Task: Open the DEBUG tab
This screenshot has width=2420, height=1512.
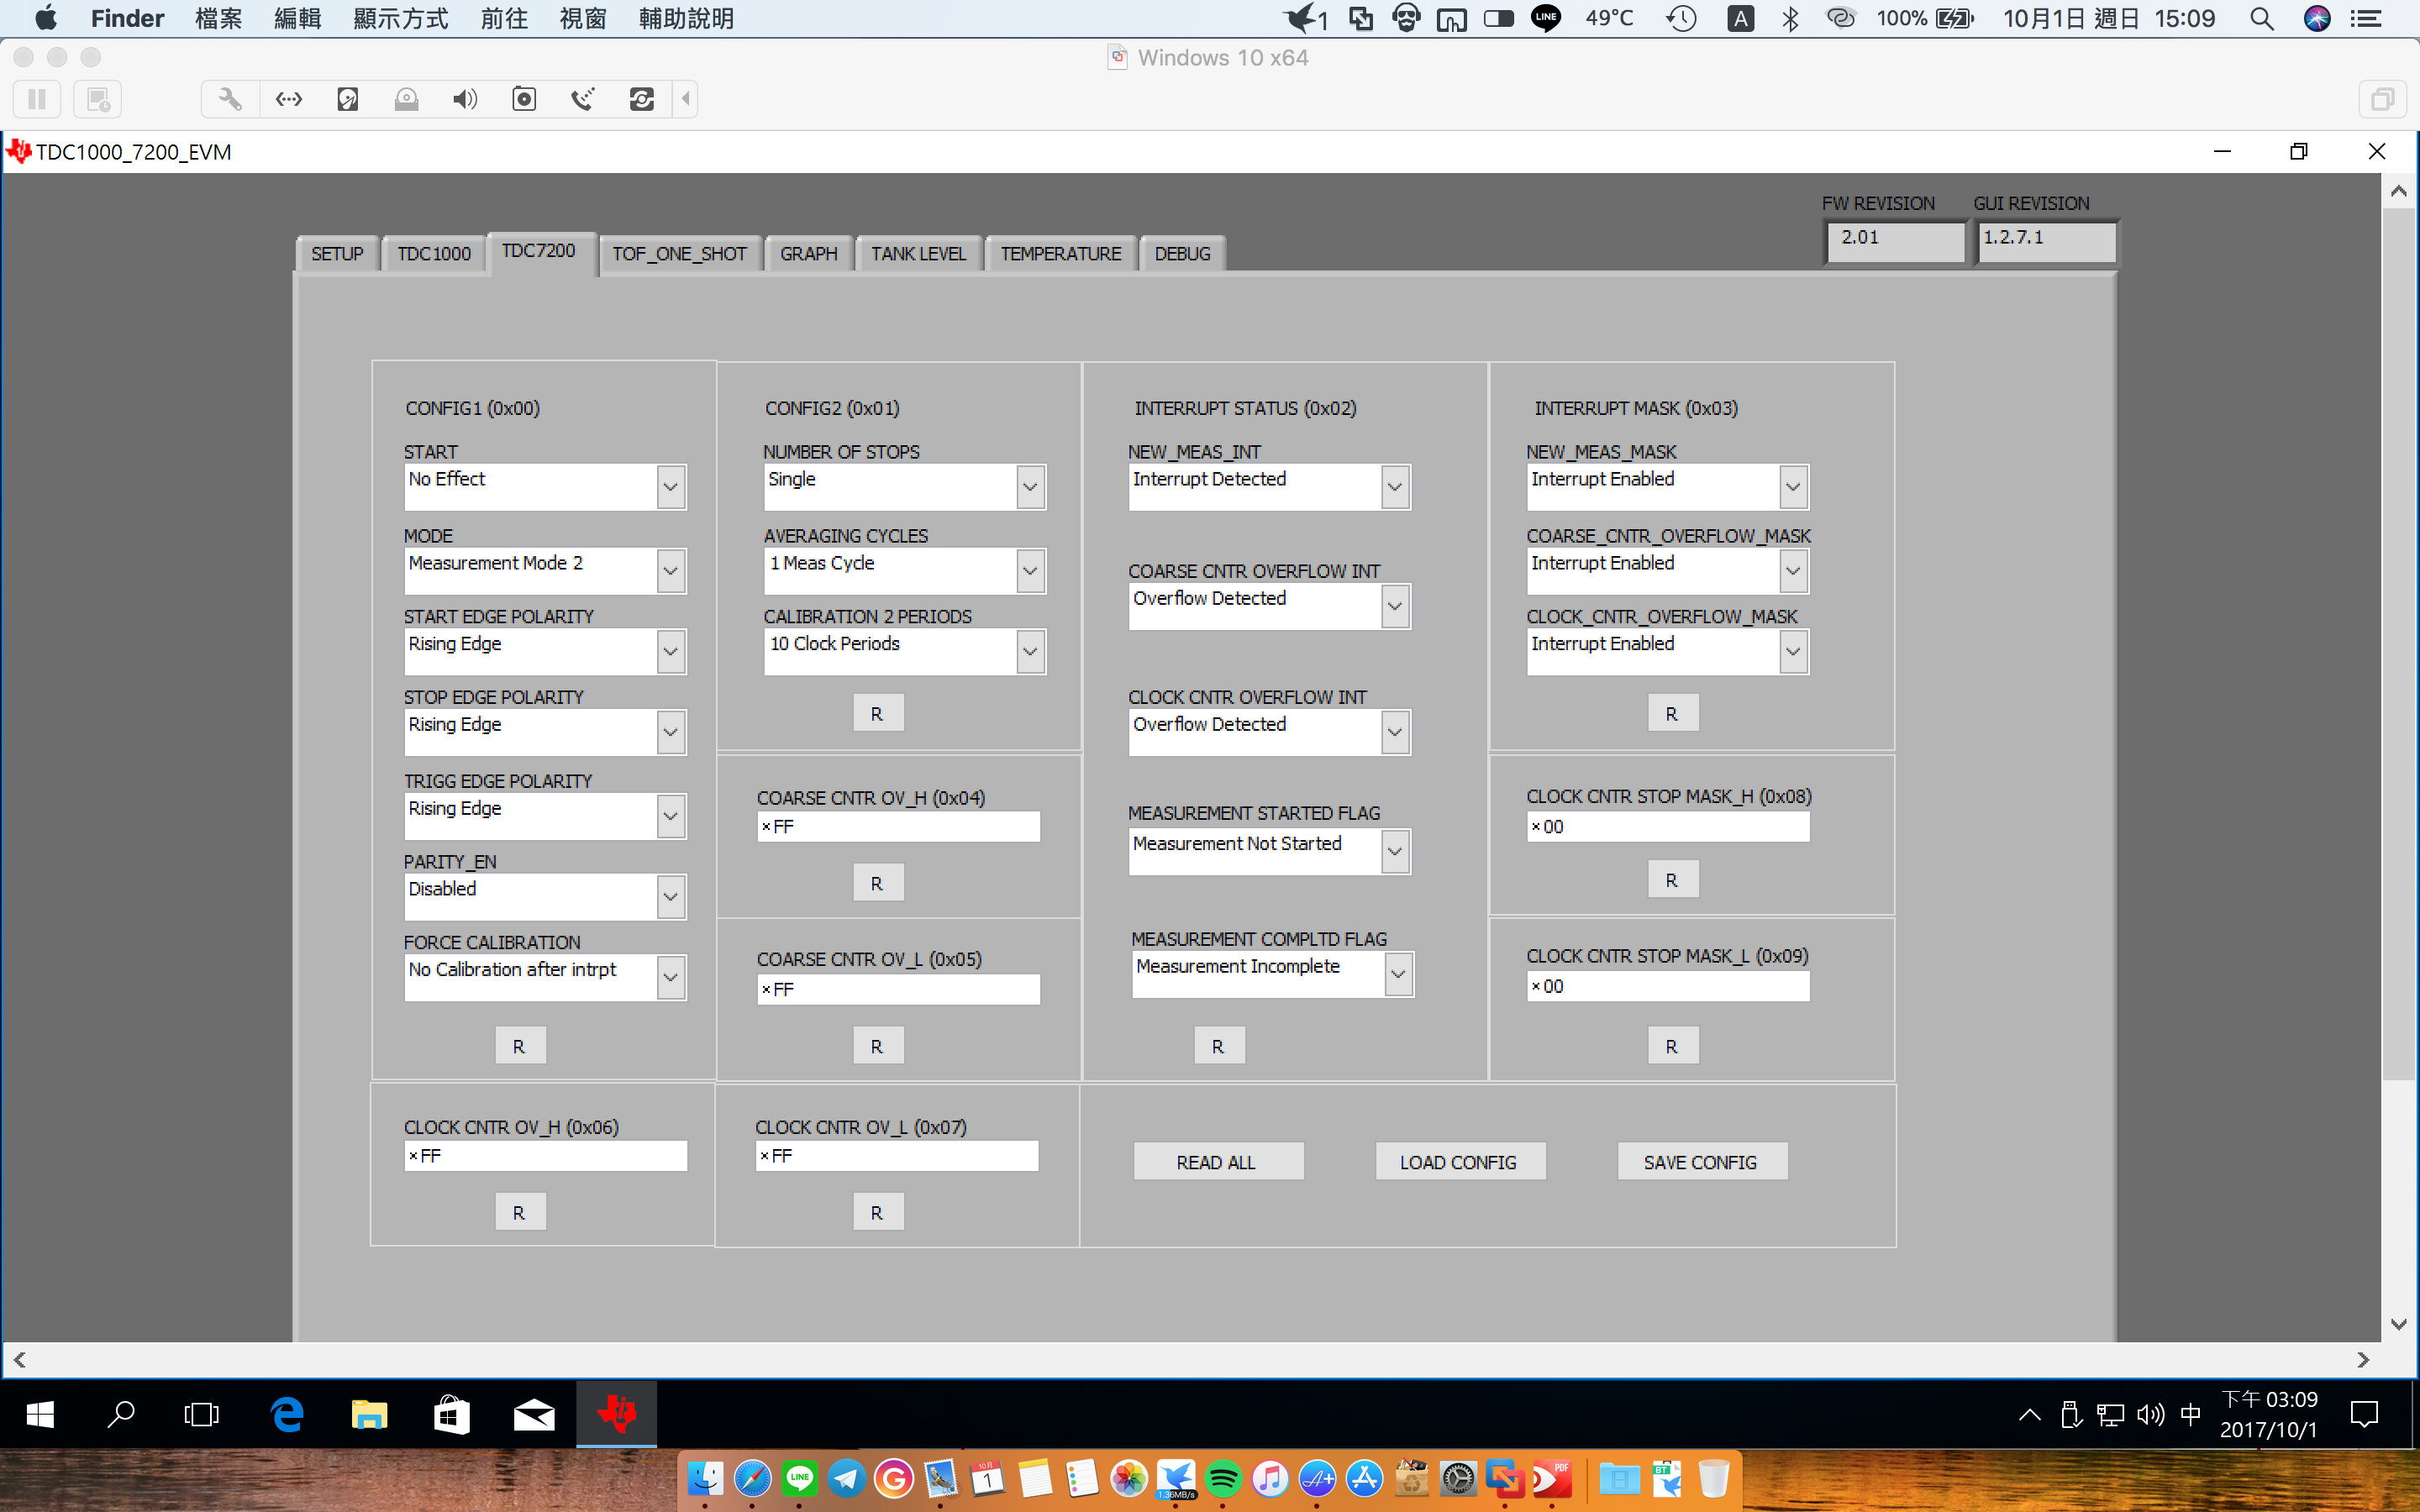Action: pyautogui.click(x=1182, y=254)
